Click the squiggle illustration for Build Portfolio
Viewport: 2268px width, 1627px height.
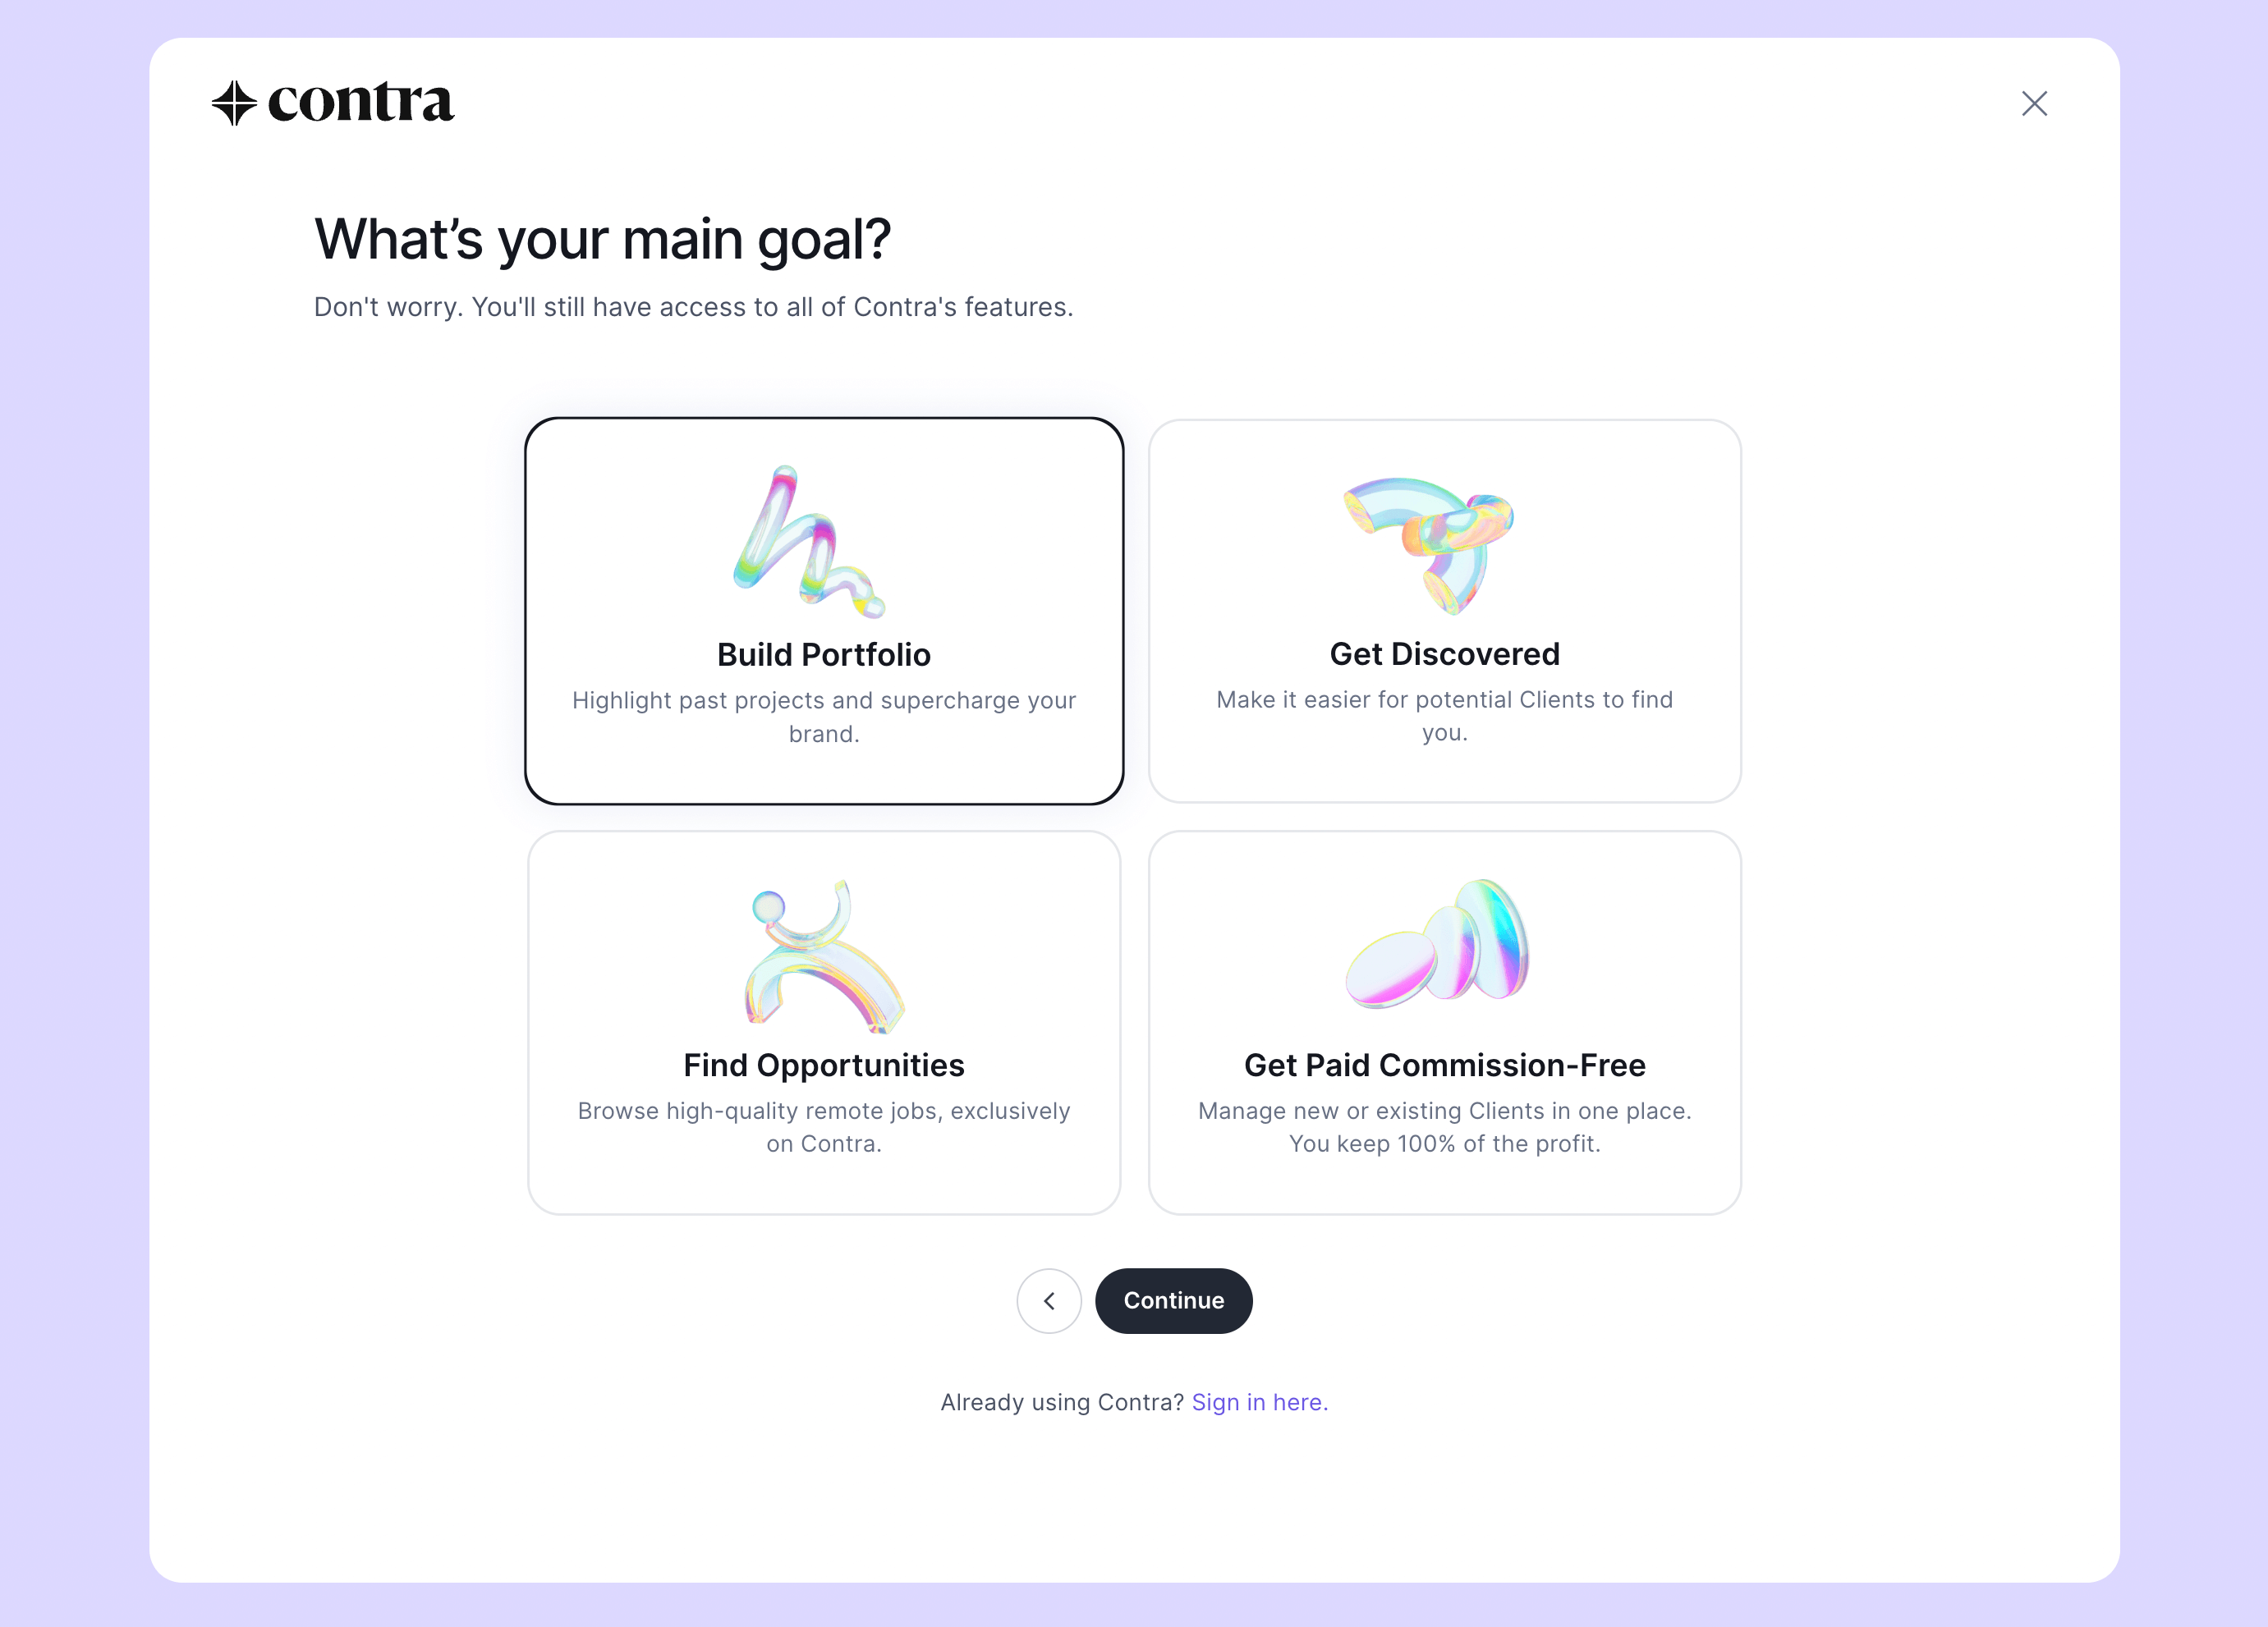click(810, 542)
